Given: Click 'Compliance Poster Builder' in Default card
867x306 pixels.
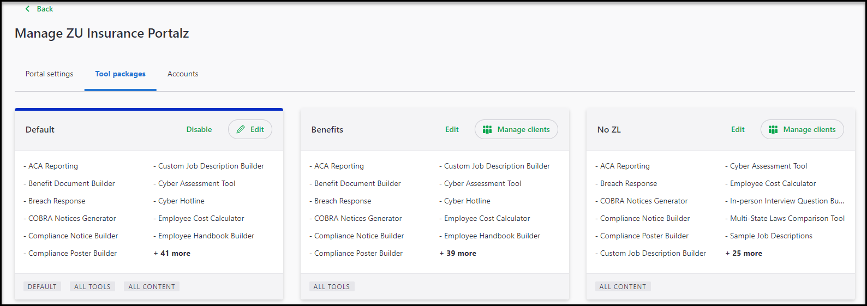Looking at the screenshot, I should pos(73,253).
